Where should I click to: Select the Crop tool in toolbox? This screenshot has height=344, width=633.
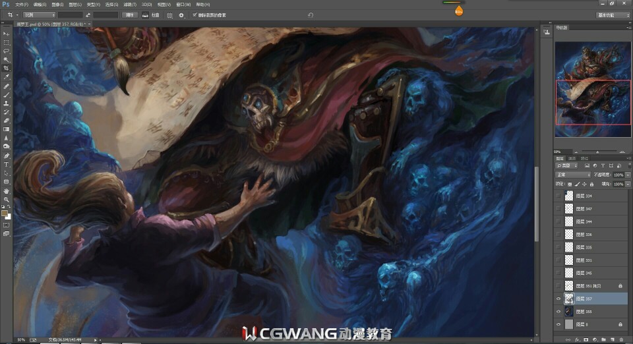click(x=6, y=69)
